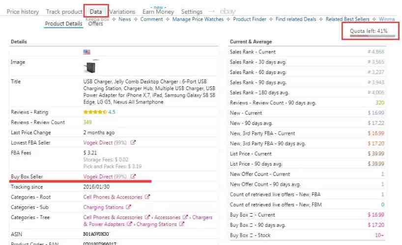Click external icon after Power Adapters link
Viewport: 402px width, 245px height.
129,224
